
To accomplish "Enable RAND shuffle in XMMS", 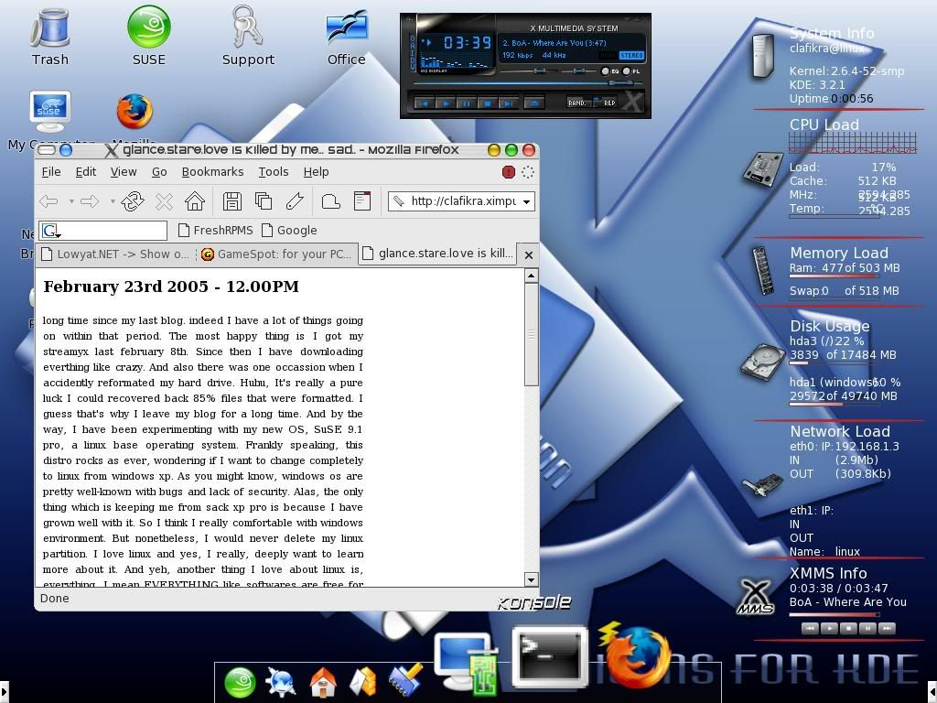I will click(x=576, y=103).
